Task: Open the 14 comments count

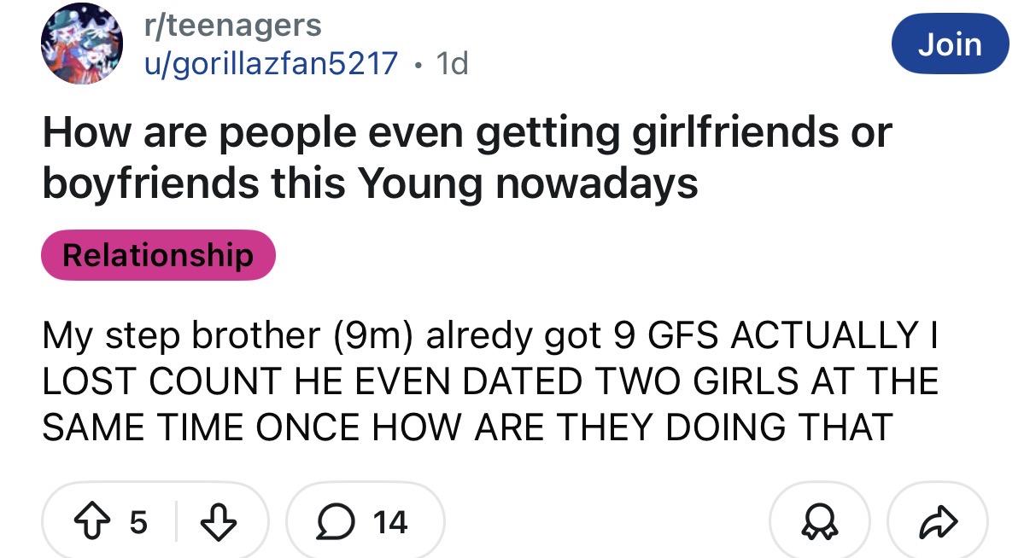Action: click(x=389, y=521)
